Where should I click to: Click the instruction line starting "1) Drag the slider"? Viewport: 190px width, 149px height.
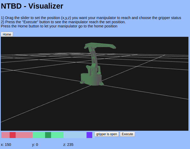tap(91, 18)
